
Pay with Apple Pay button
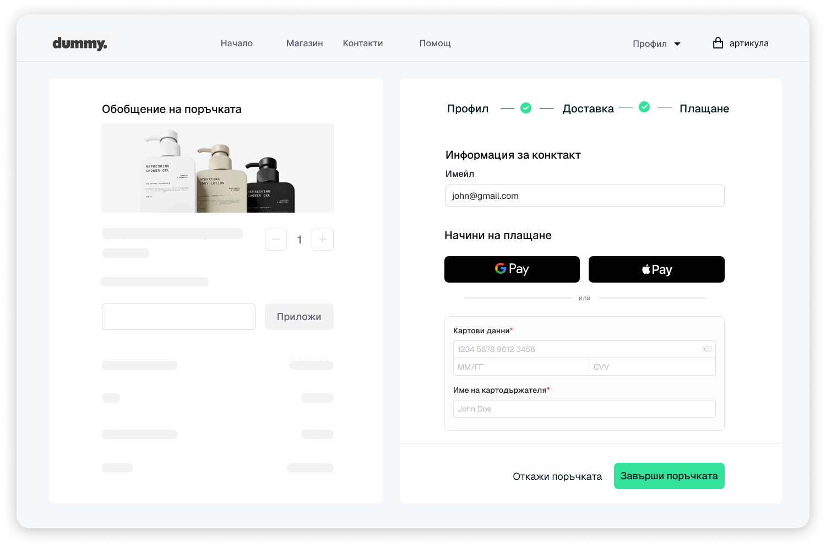point(656,269)
